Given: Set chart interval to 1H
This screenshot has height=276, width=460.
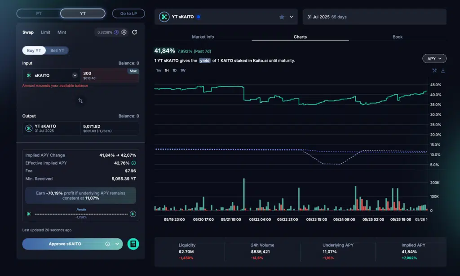Looking at the screenshot, I should tap(167, 70).
